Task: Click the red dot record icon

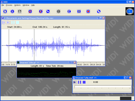Action: click(88, 12)
